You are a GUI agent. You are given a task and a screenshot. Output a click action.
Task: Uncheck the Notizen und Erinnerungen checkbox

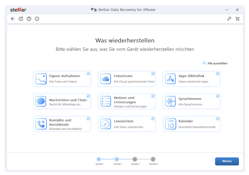pos(153,96)
